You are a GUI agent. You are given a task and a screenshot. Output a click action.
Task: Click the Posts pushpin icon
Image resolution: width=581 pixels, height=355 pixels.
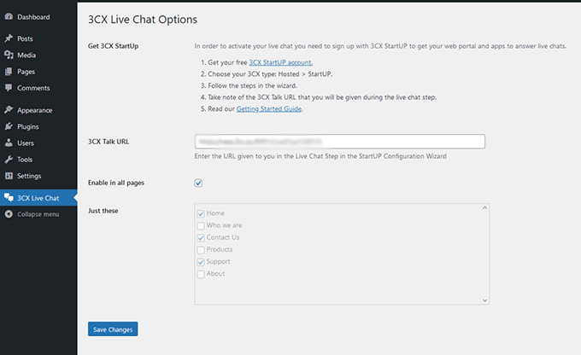coord(9,39)
